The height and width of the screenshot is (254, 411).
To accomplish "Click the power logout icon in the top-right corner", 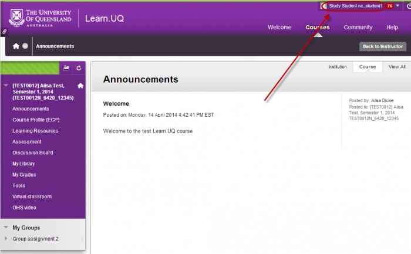I will tap(409, 6).
